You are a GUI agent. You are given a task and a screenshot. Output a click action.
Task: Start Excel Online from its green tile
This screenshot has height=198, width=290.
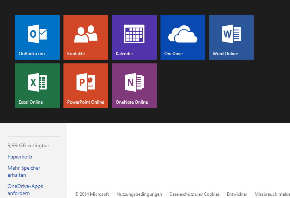[37, 86]
